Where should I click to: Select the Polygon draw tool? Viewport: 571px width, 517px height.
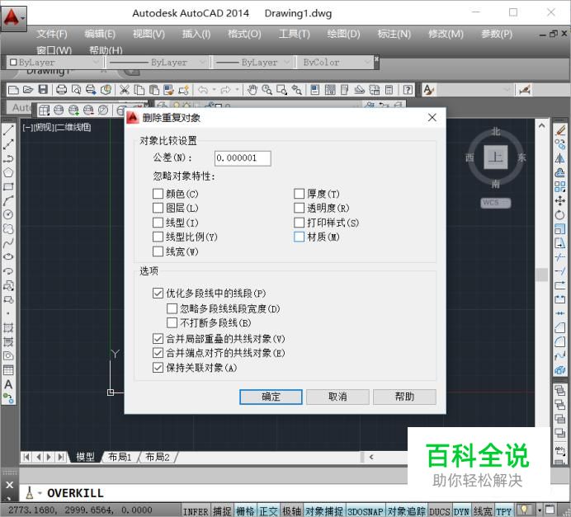pos(8,172)
